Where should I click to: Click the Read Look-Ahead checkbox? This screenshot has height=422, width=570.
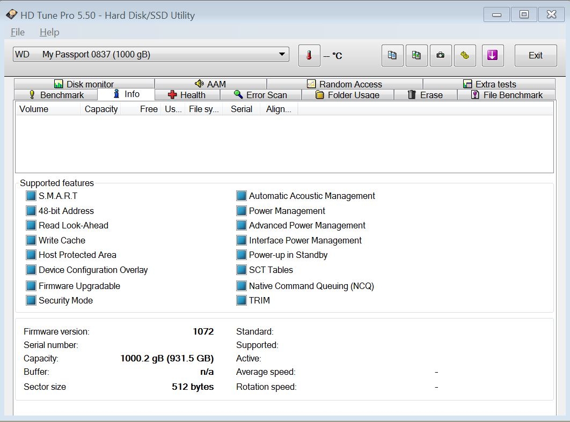click(31, 226)
